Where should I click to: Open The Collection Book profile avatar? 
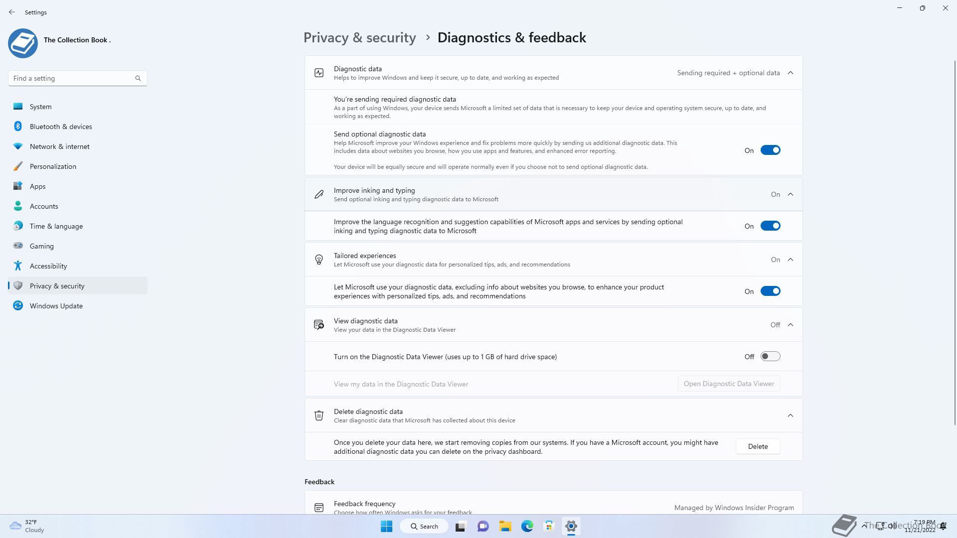pyautogui.click(x=23, y=43)
